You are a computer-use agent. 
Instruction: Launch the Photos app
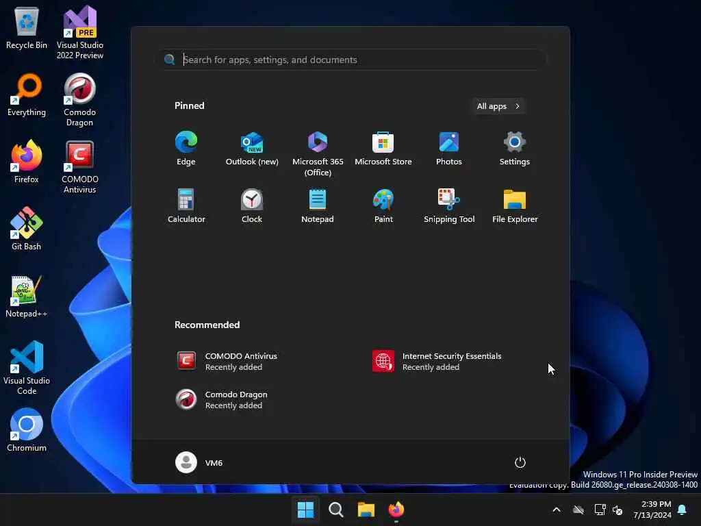click(449, 149)
